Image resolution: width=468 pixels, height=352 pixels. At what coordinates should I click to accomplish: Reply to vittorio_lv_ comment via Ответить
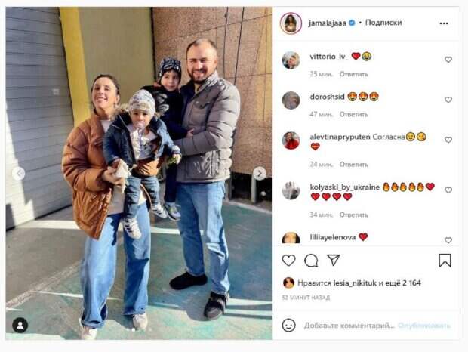pyautogui.click(x=354, y=74)
